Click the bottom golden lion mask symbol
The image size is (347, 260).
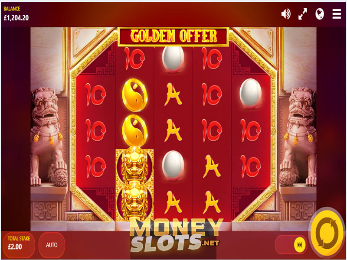(134, 202)
